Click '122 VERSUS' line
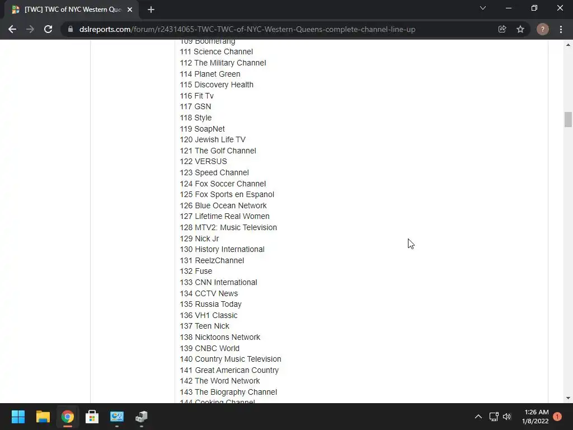573x430 pixels. tap(204, 162)
